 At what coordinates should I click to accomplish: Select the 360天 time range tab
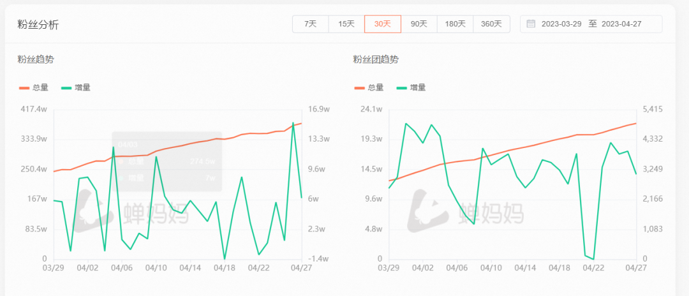point(491,24)
